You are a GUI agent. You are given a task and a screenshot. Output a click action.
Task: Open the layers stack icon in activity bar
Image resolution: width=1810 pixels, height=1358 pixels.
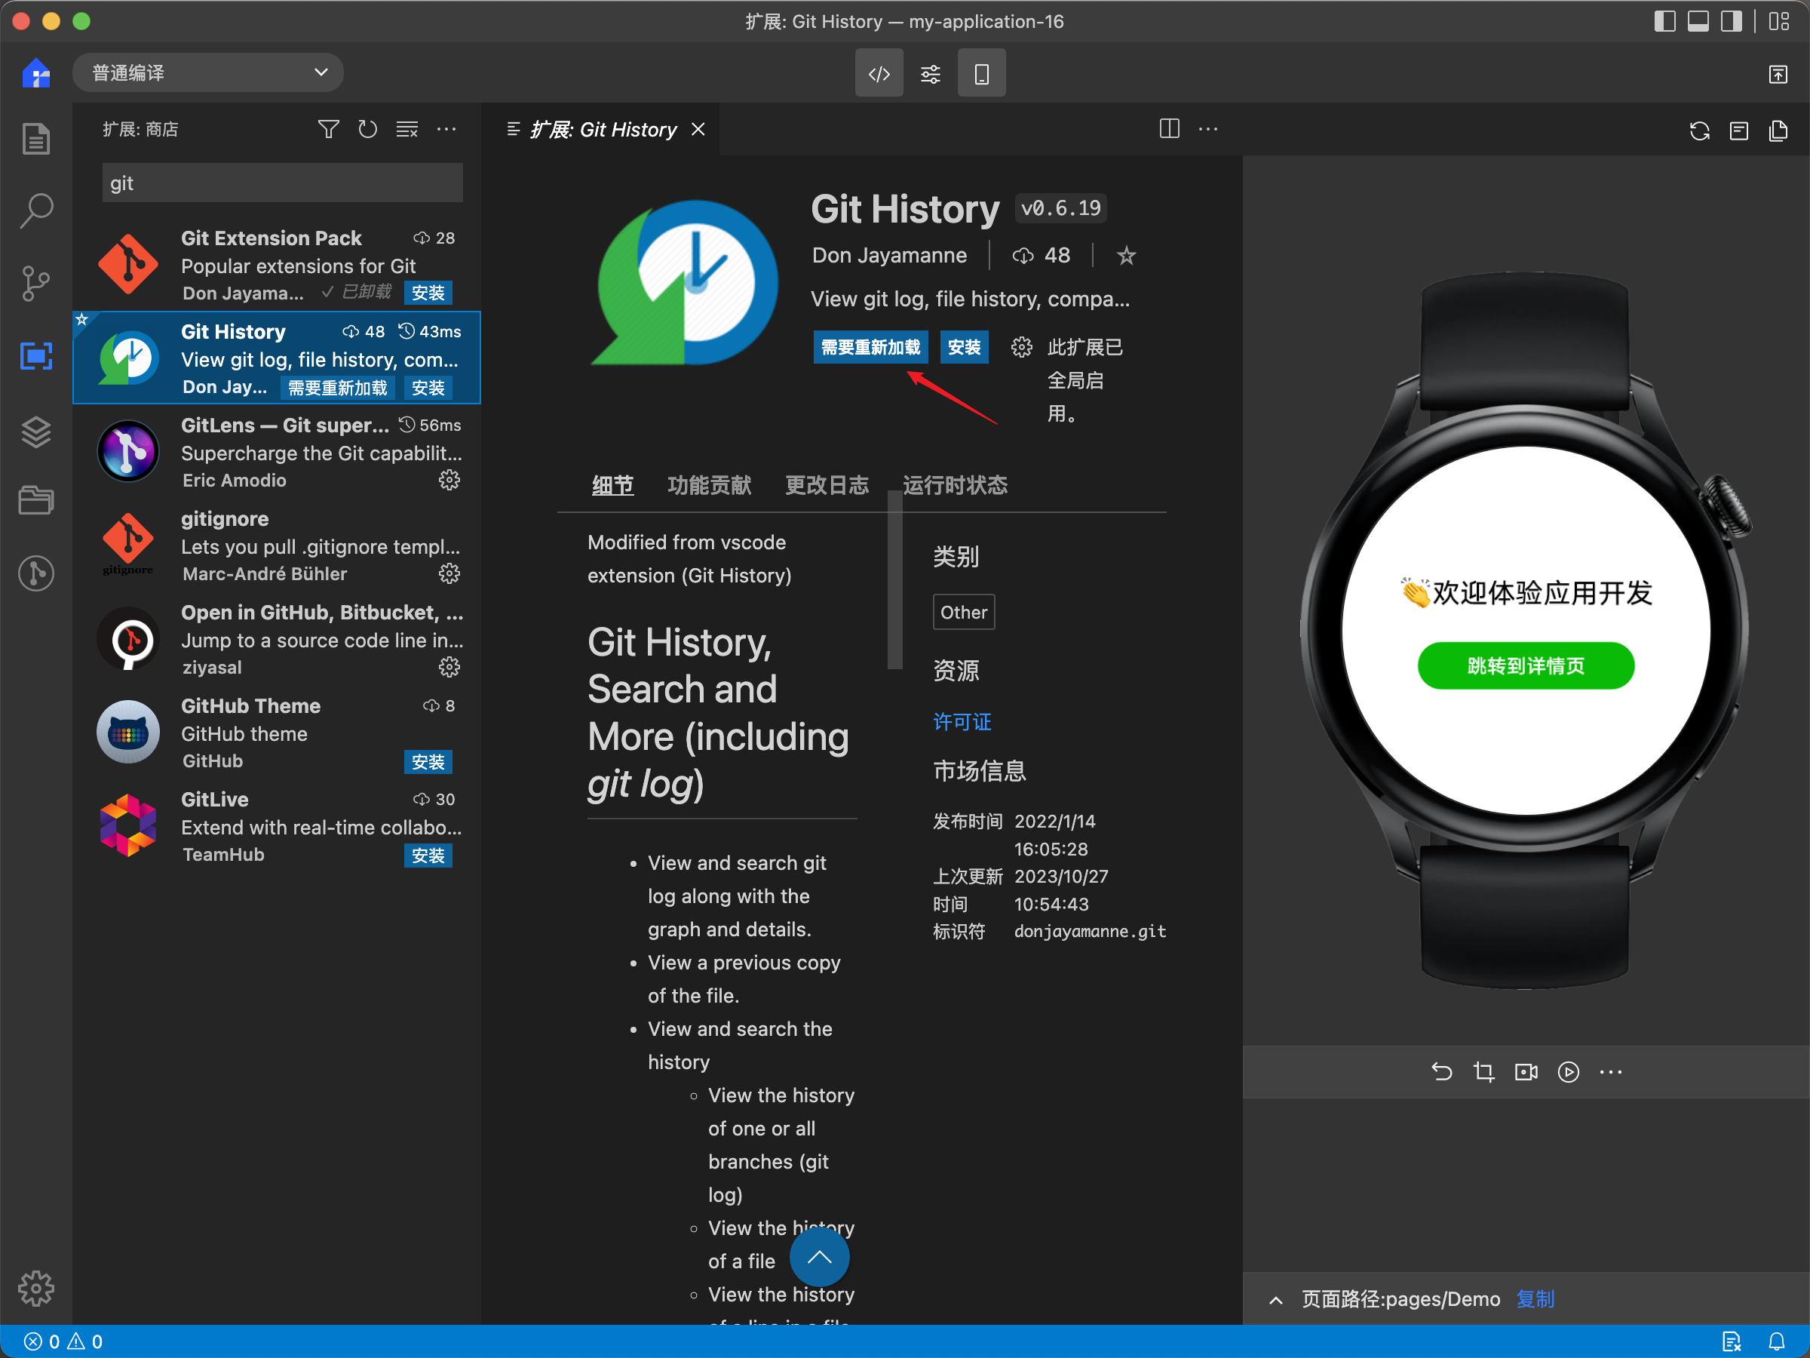(36, 432)
